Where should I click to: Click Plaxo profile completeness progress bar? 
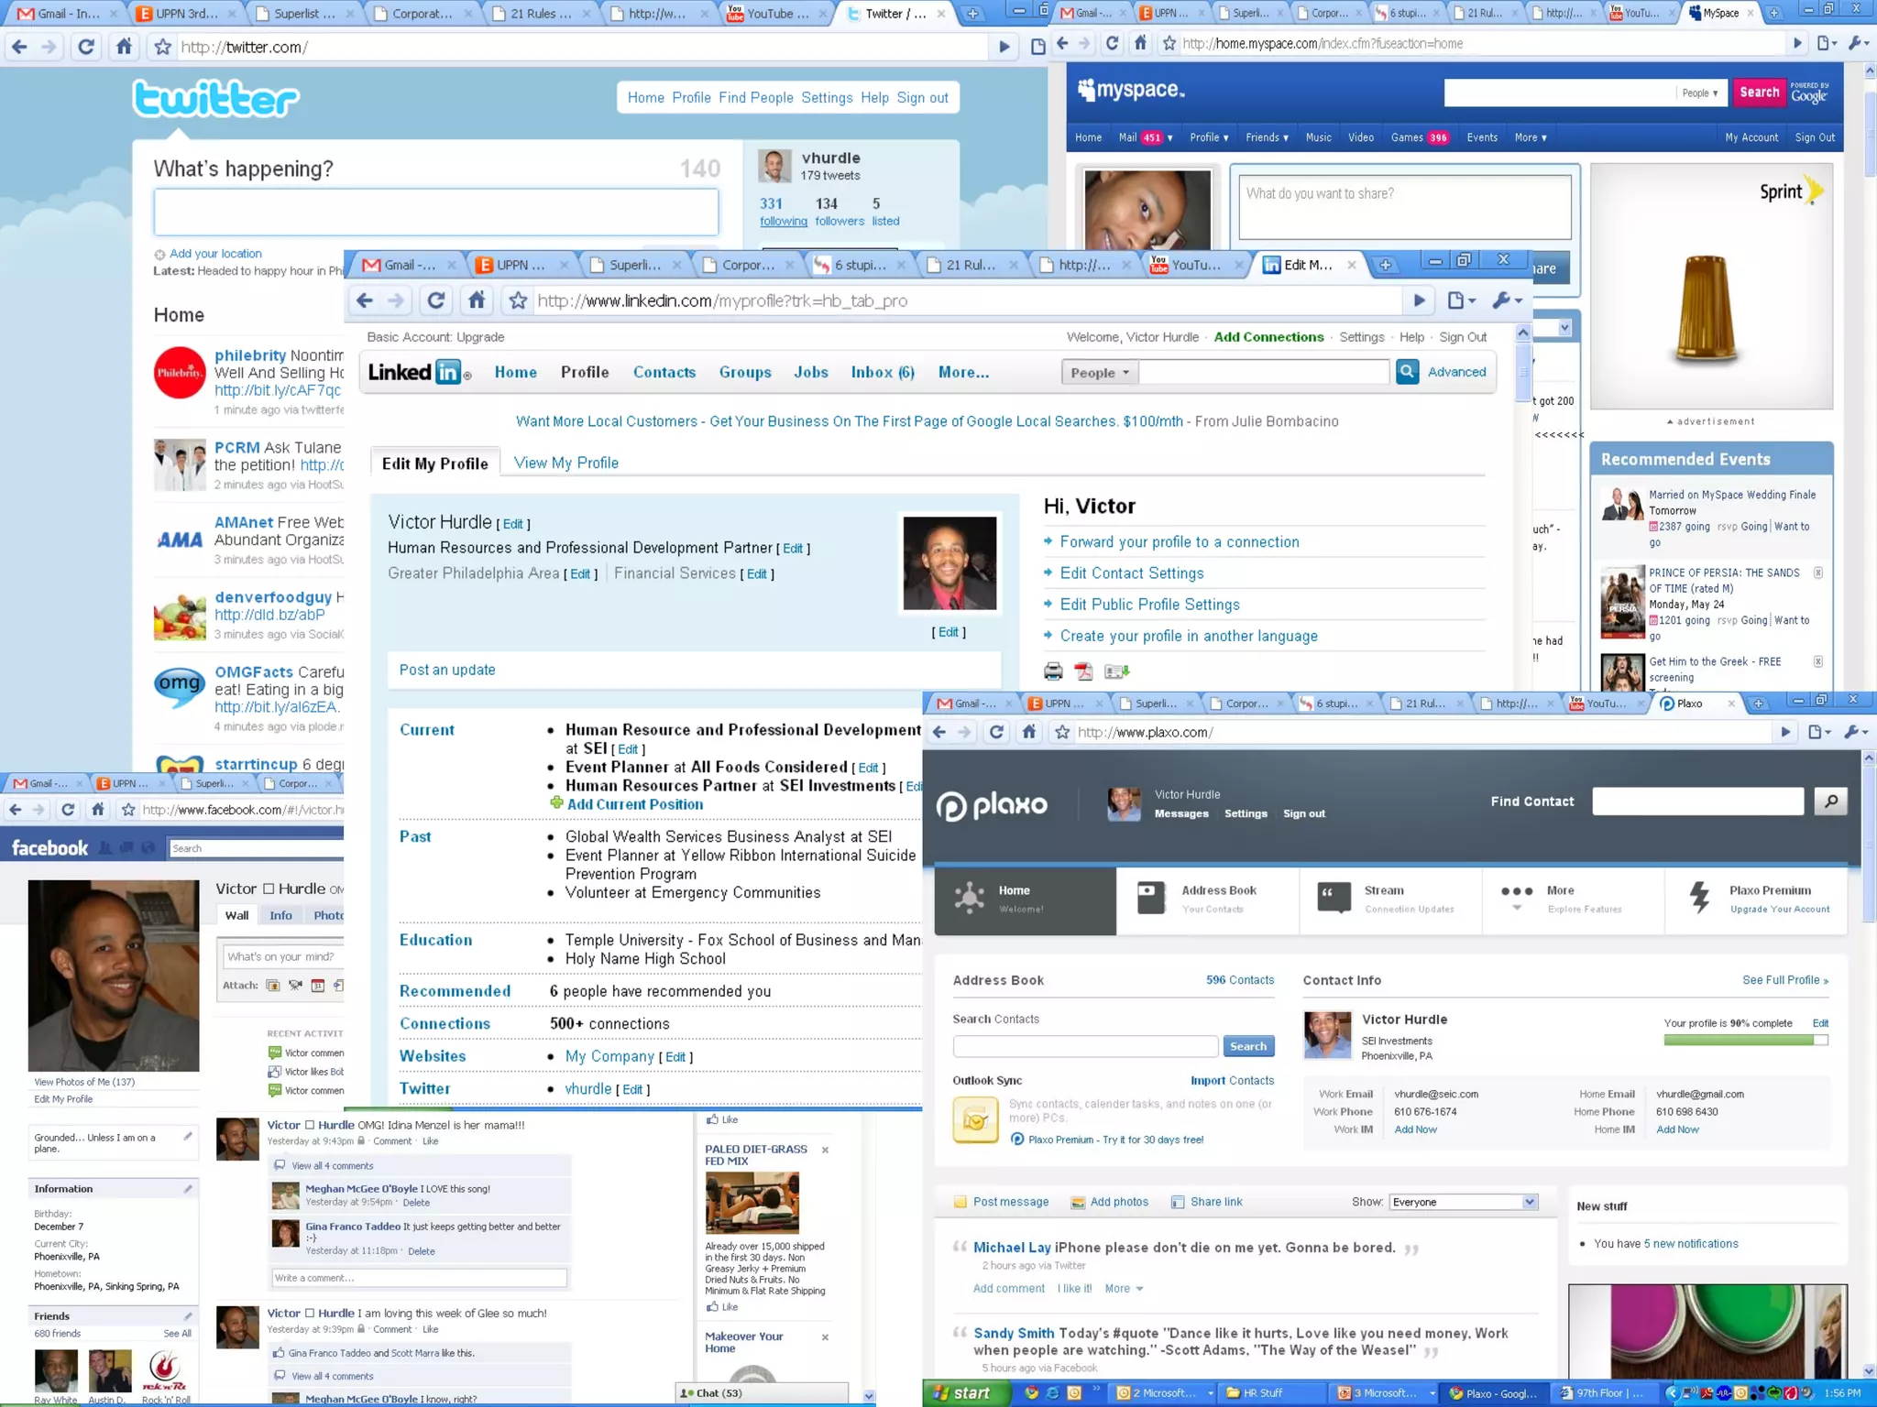point(1745,1040)
